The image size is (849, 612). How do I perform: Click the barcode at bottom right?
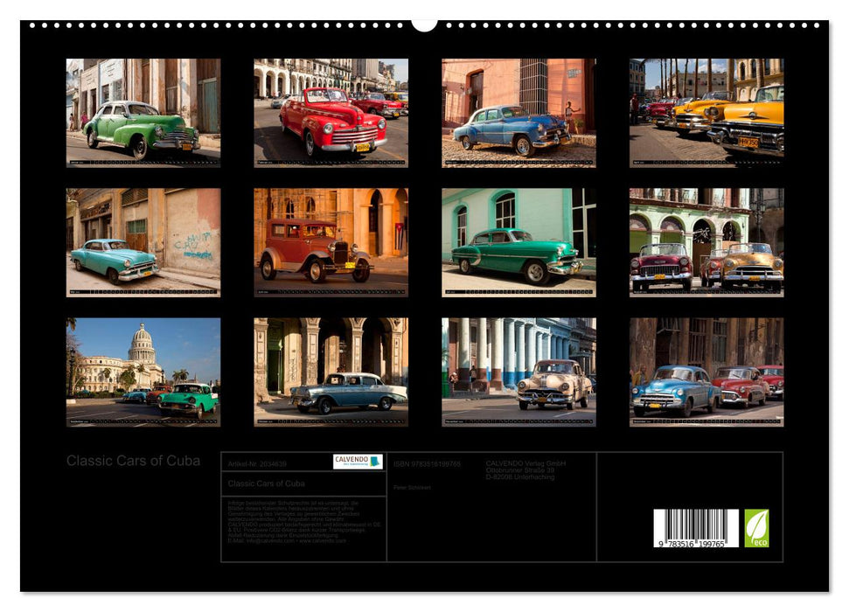(696, 528)
